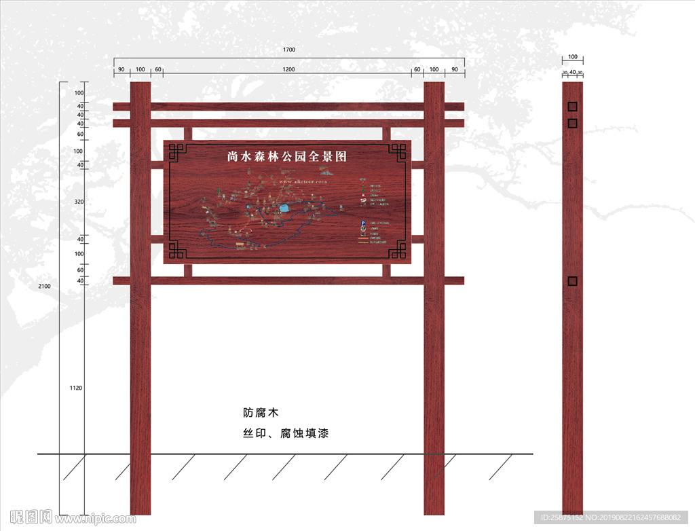Click the "1200" panel width dimension
Viewport: 695px width, 531px height.
point(288,69)
